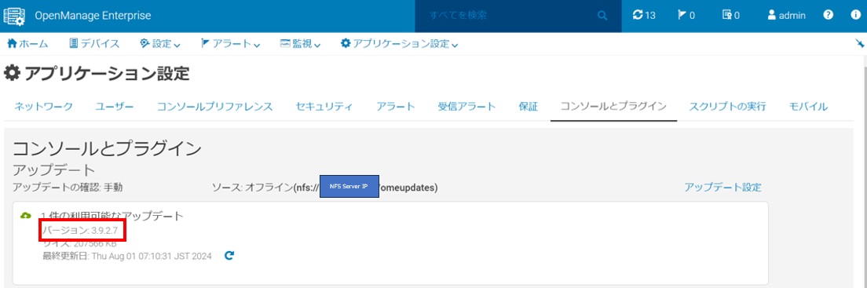Viewport: 867px width, 288px height.
Task: Select the コンソールとプラグイン tab
Action: tap(613, 107)
